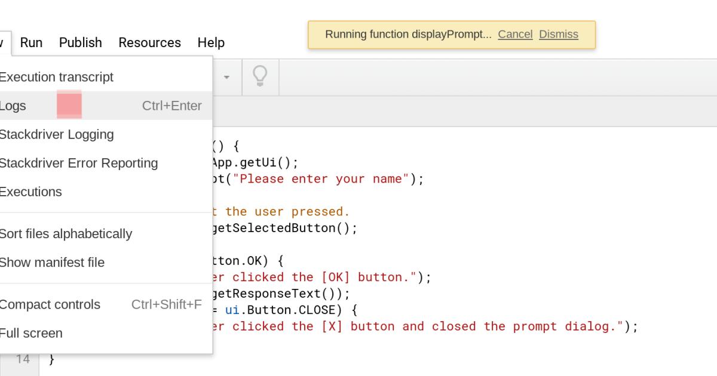Cancel the running displayPrompt function

515,34
